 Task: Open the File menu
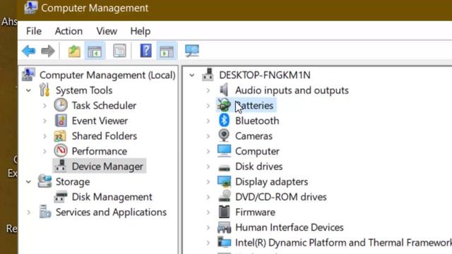tap(34, 31)
